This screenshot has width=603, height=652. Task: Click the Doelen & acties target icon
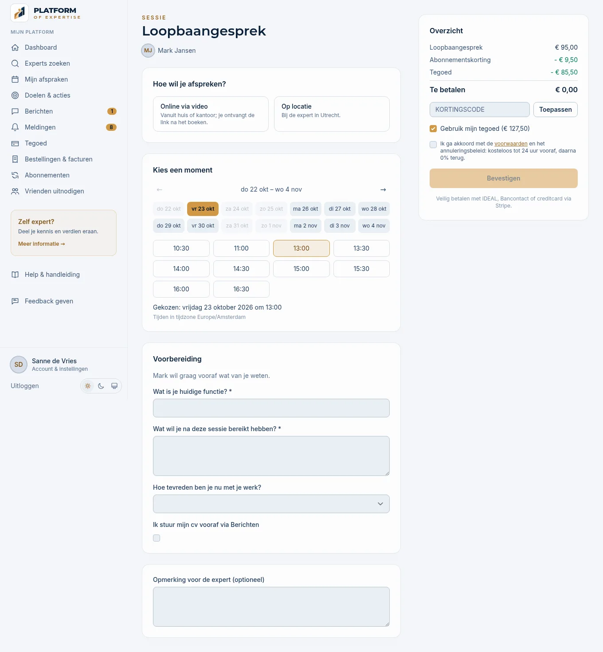click(15, 95)
